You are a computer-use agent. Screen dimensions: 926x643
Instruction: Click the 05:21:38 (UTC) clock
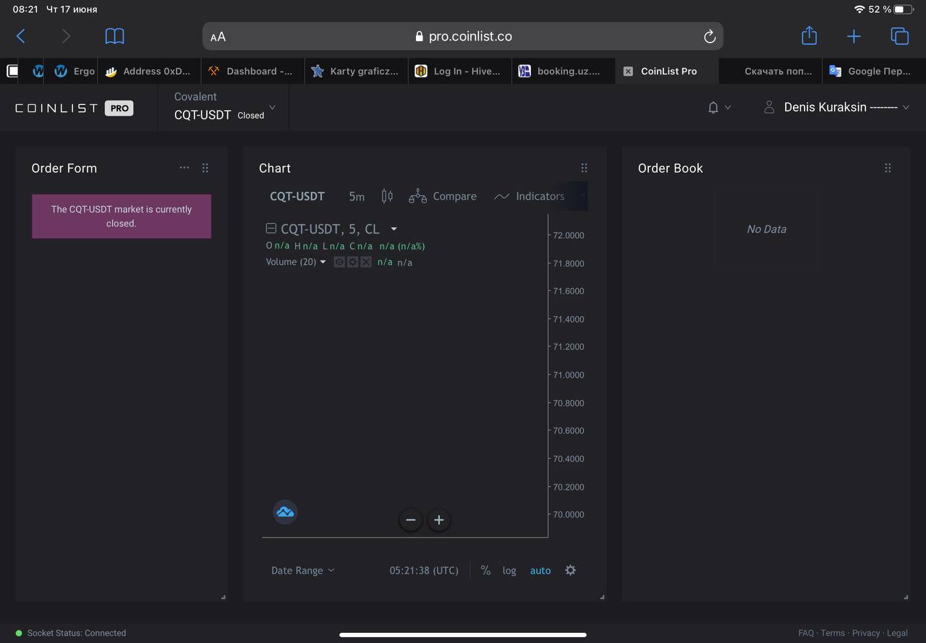[424, 571]
